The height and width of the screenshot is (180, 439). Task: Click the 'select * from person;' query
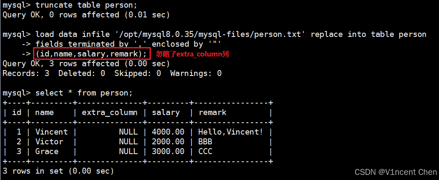click(84, 93)
